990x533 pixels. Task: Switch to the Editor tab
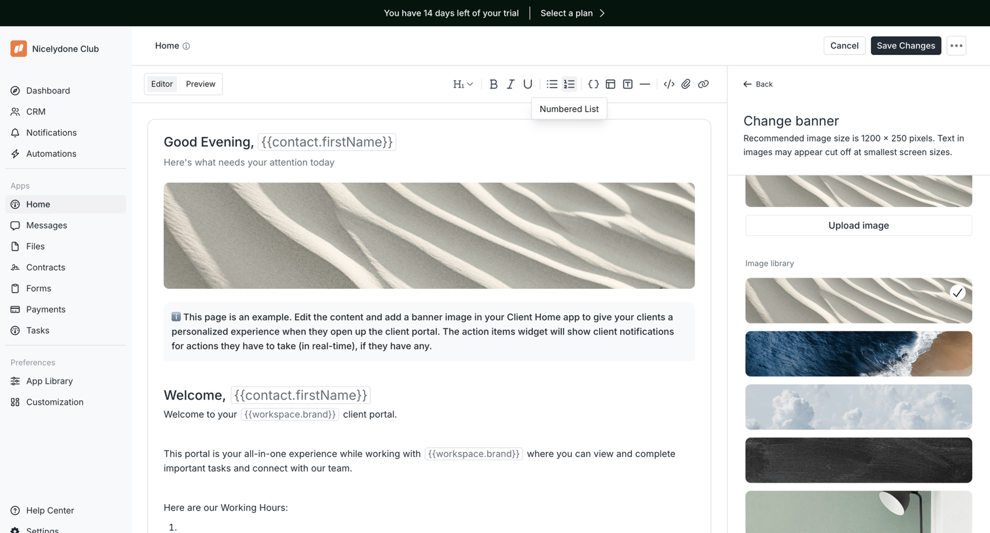[x=162, y=84]
